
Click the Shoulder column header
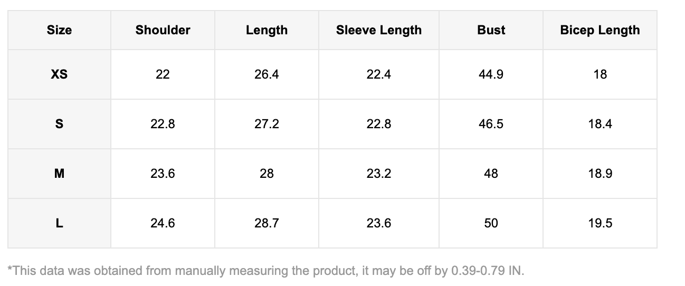click(163, 30)
